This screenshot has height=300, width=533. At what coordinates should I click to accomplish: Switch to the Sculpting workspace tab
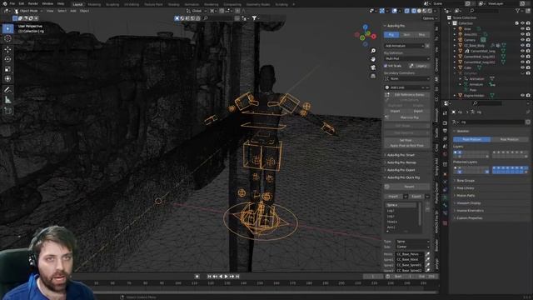click(x=112, y=4)
